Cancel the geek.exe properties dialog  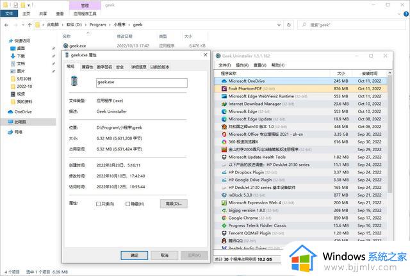(x=165, y=256)
